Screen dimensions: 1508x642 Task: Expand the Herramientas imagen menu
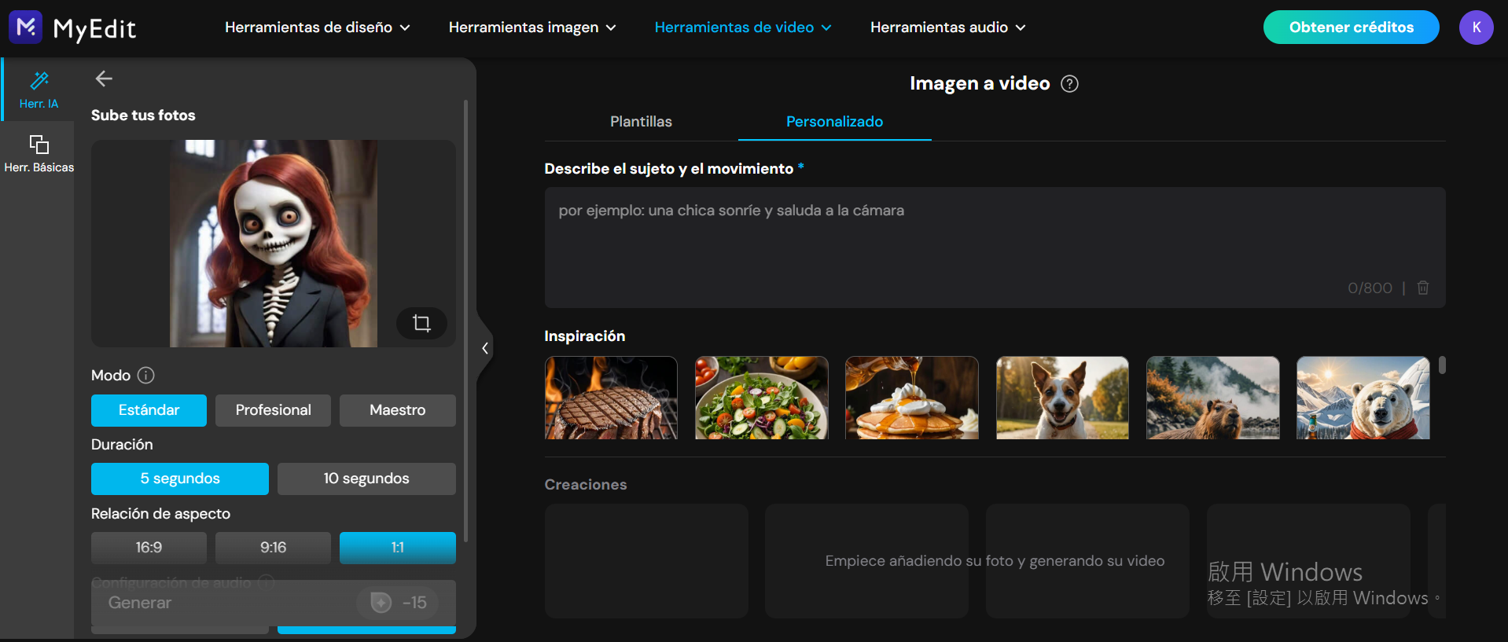[531, 28]
